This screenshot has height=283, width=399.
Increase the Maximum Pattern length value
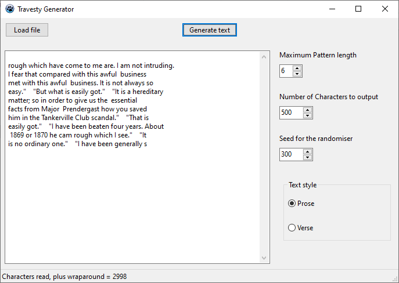coord(297,68)
